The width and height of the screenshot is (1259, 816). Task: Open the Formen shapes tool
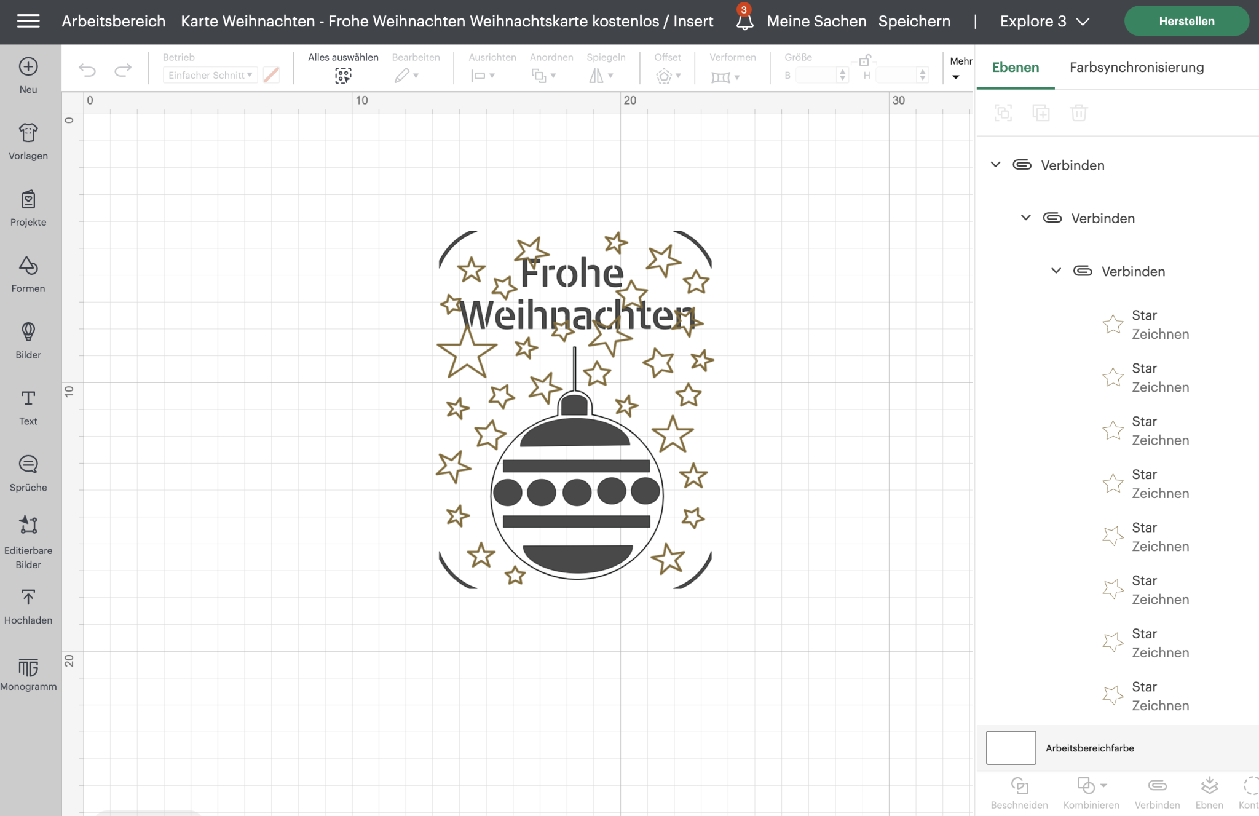click(28, 274)
